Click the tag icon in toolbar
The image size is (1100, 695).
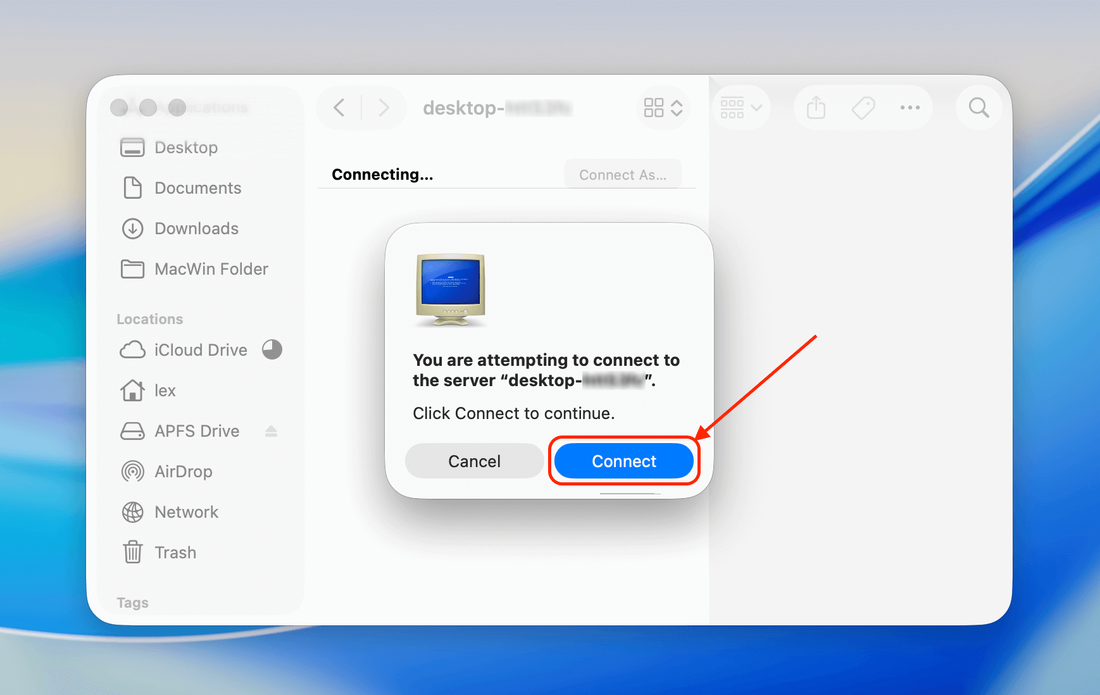[863, 108]
